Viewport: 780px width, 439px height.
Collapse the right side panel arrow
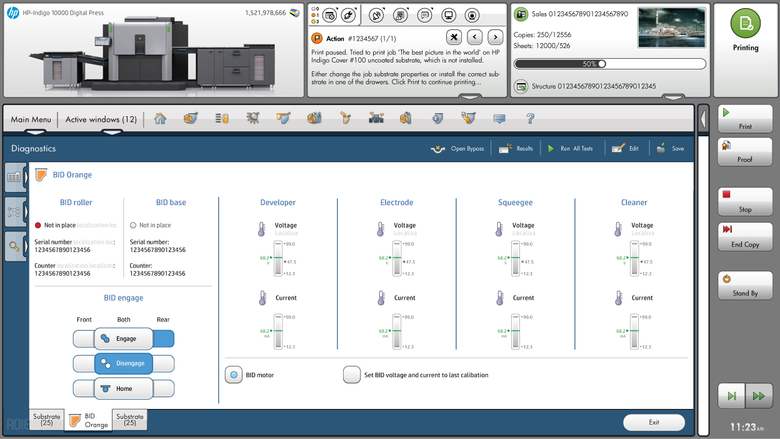703,119
